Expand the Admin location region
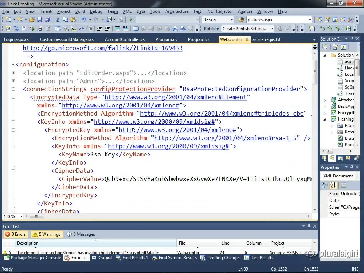 coord(14,81)
